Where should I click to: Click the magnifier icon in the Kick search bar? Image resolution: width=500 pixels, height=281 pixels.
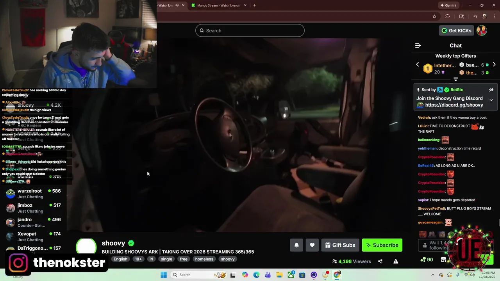coord(202,30)
